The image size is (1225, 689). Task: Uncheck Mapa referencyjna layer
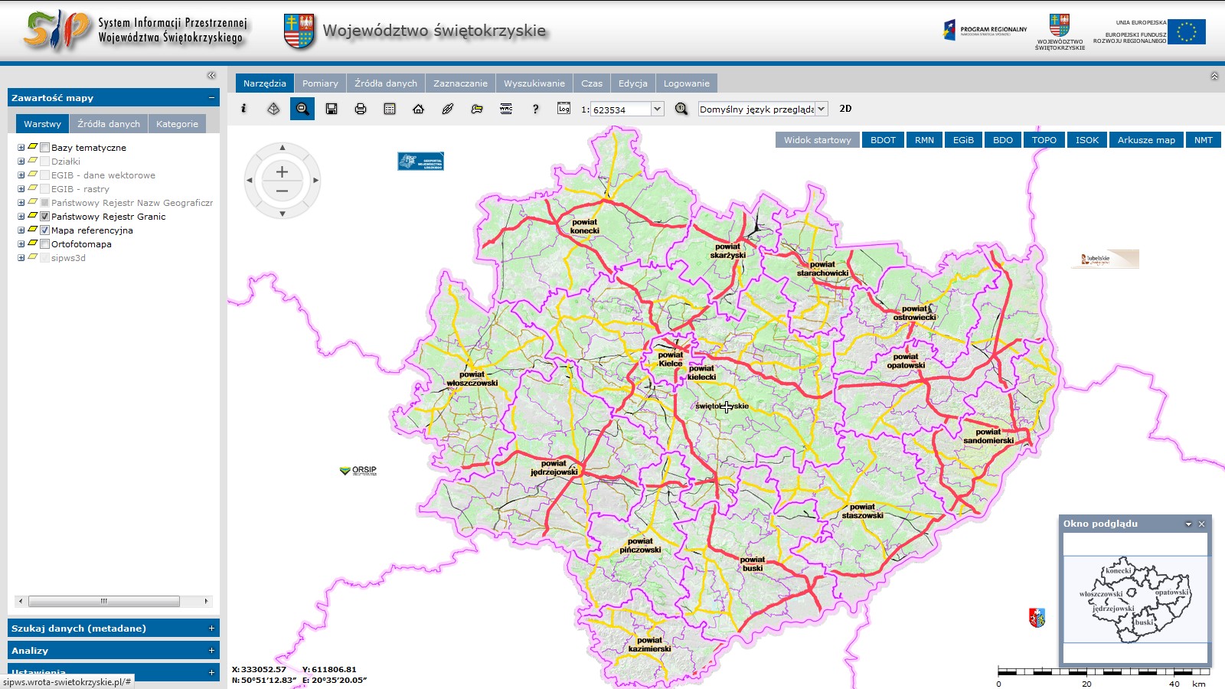click(x=45, y=230)
